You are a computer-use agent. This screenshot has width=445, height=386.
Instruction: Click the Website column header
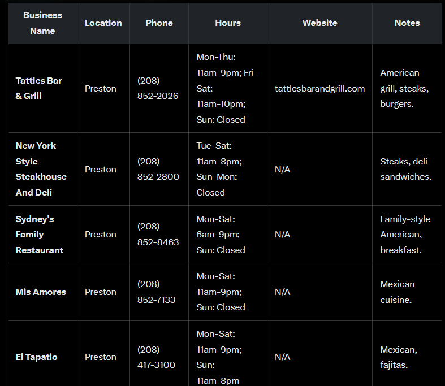pos(320,23)
